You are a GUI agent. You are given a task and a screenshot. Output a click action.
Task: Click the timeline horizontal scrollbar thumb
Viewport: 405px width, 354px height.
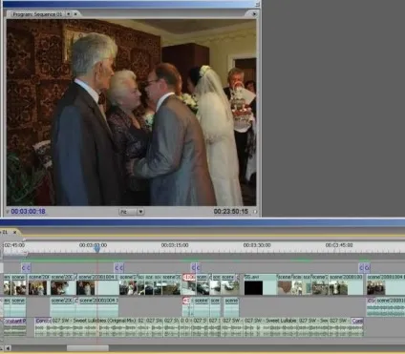pyautogui.click(x=88, y=348)
